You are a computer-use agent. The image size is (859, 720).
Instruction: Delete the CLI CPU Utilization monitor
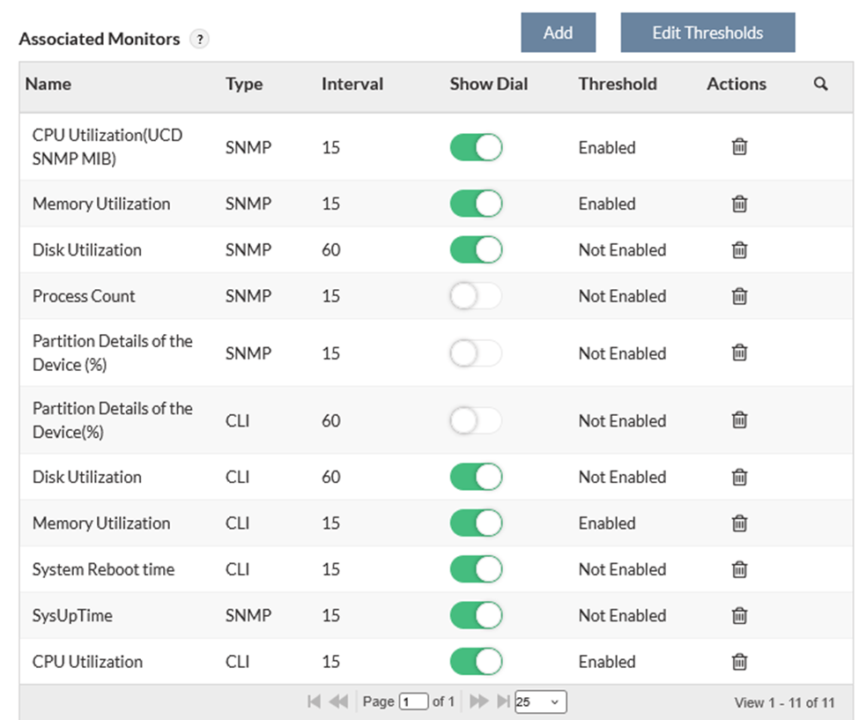click(x=738, y=661)
